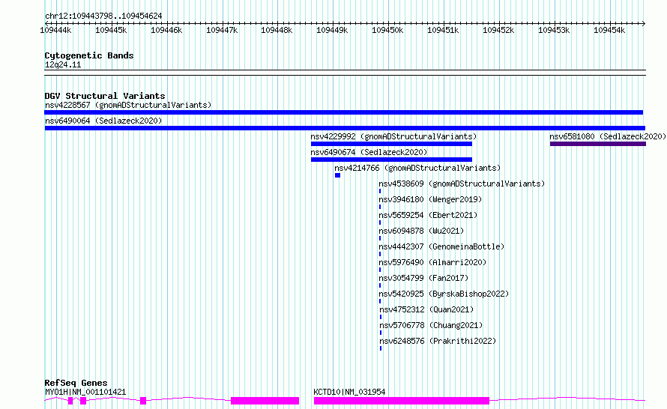Click the nsv5706778 Chuang2021 variant label
Viewport: 667px width, 409px height.
point(432,325)
